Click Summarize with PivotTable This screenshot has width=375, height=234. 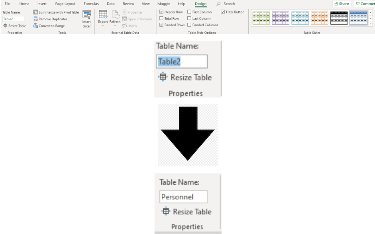tap(57, 12)
